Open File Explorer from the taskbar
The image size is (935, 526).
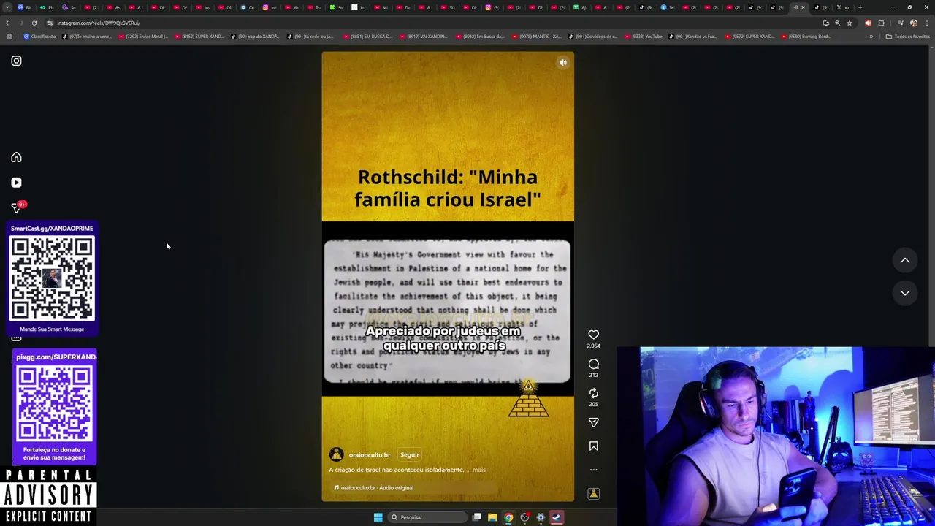(x=492, y=517)
